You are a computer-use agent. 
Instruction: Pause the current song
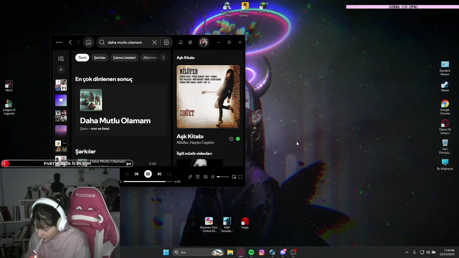click(148, 174)
